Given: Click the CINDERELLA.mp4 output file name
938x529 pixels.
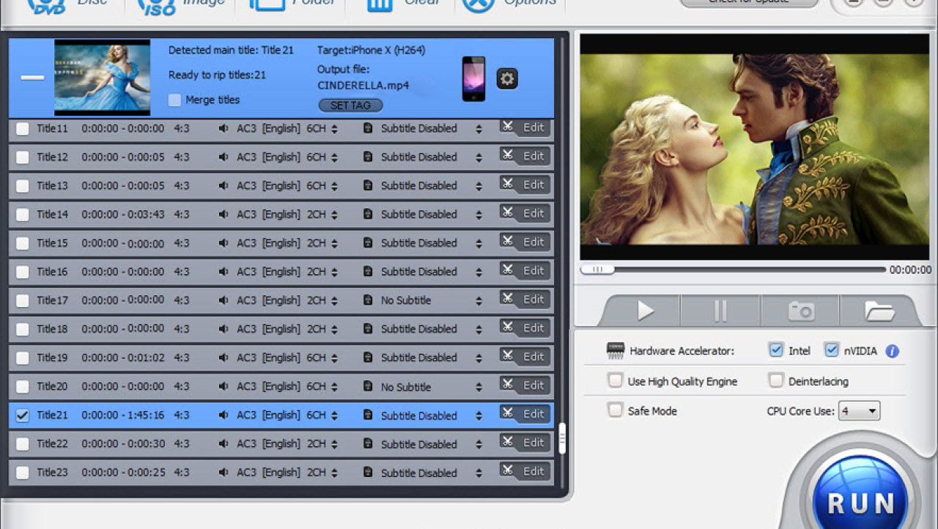Looking at the screenshot, I should (363, 85).
